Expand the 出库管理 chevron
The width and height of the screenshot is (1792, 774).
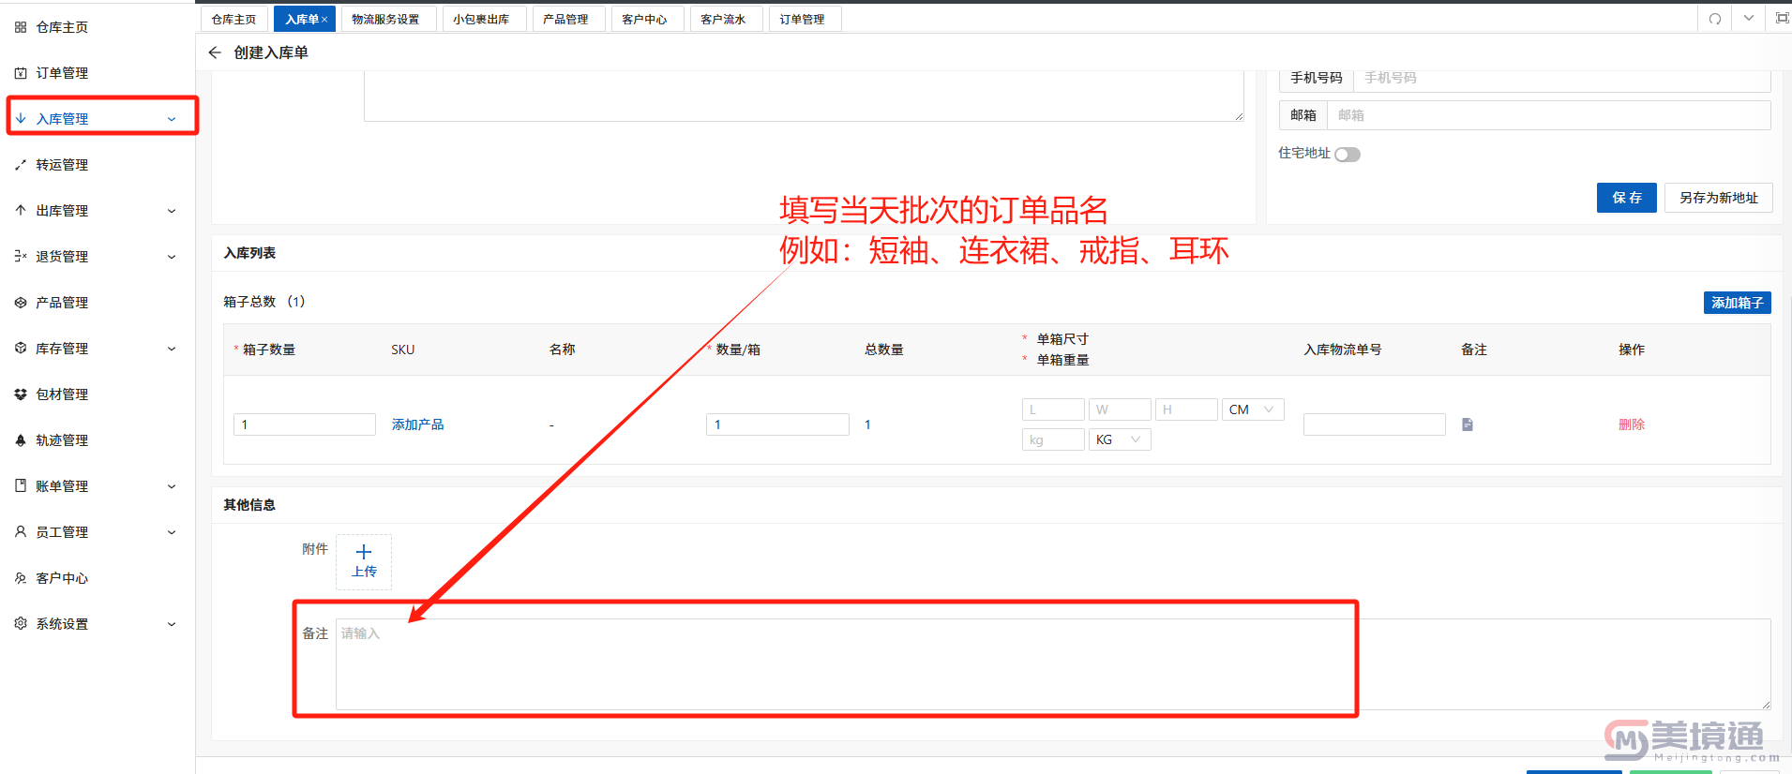[x=172, y=211]
